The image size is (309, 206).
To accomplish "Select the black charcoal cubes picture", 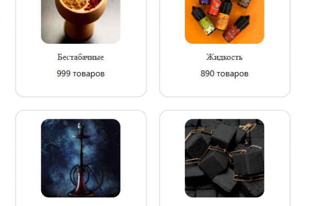I will (x=224, y=158).
